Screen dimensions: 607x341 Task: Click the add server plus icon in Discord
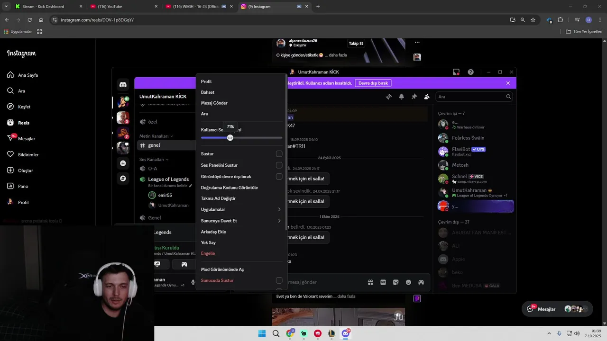pyautogui.click(x=123, y=163)
